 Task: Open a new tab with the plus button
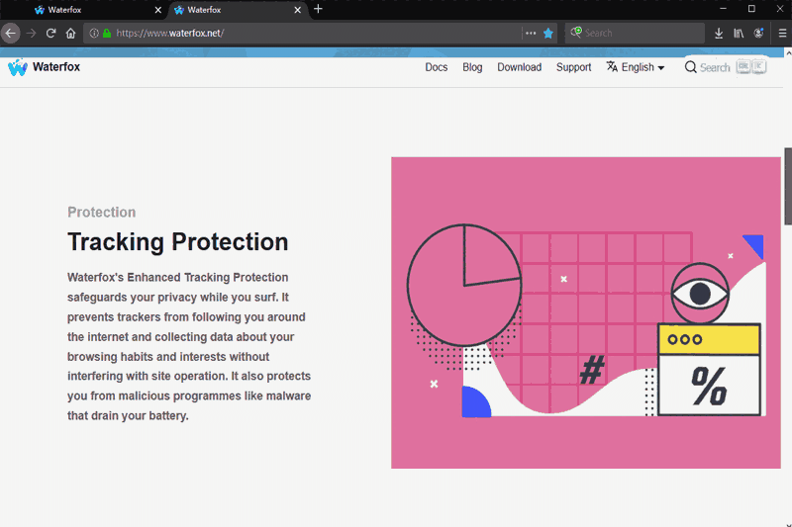coord(318,9)
